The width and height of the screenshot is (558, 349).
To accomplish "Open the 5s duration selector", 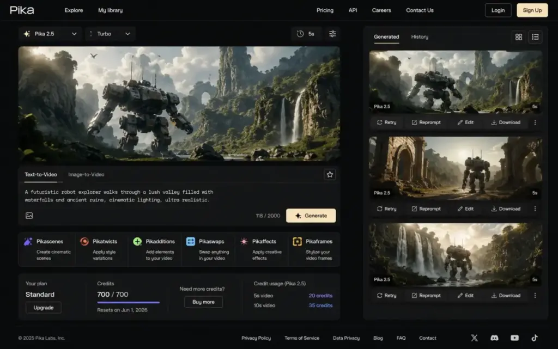I will coord(306,34).
